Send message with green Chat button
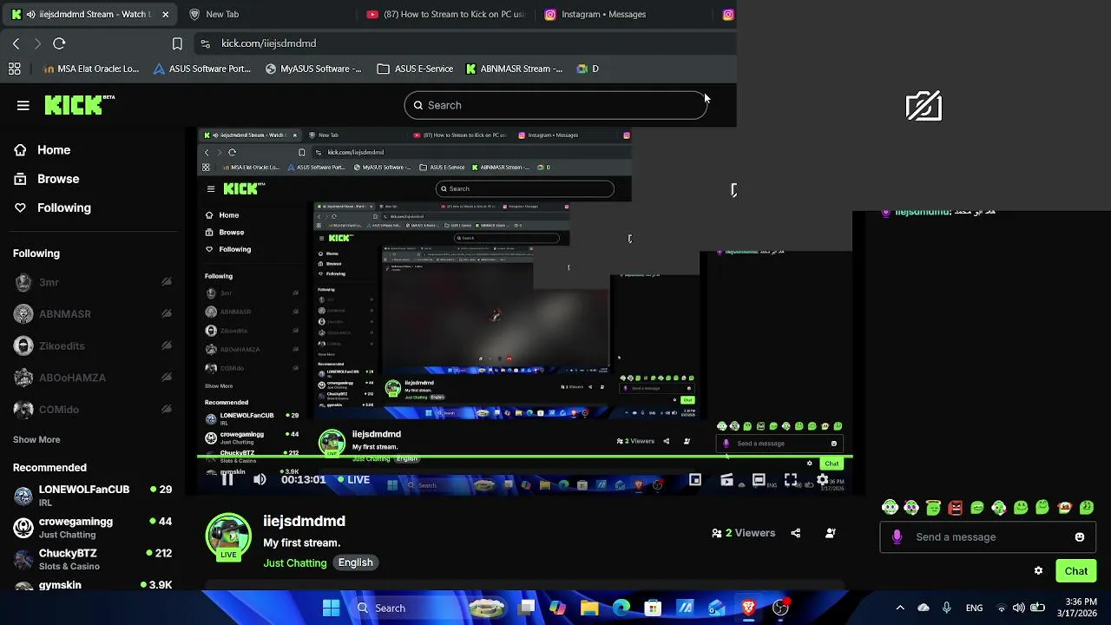The height and width of the screenshot is (625, 1111). click(1076, 570)
